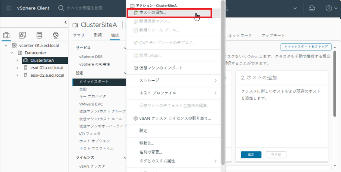Collapse the left navigation pane
The width and height of the screenshot is (341, 172).
(x=66, y=22)
